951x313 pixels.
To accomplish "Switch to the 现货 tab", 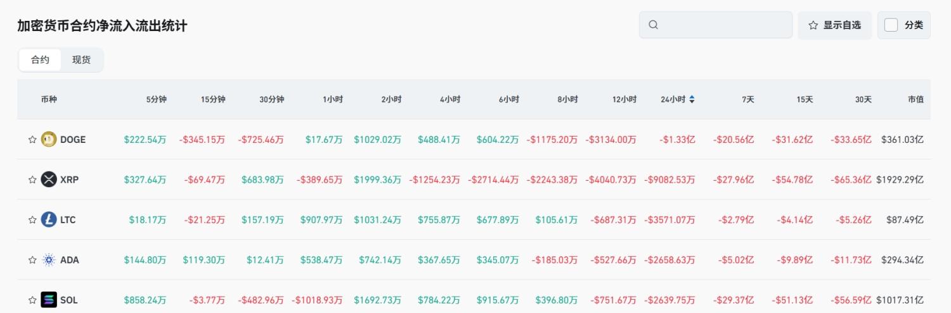I will click(x=81, y=60).
